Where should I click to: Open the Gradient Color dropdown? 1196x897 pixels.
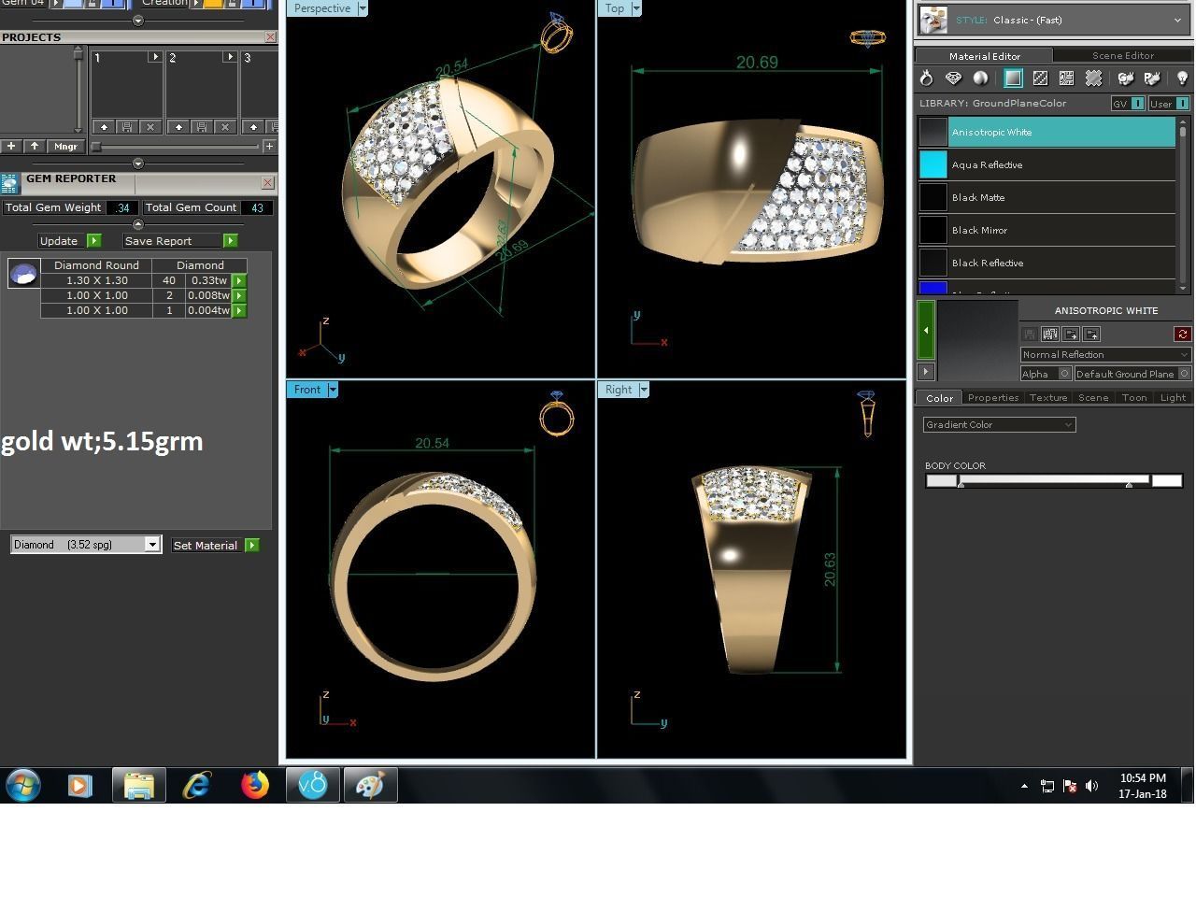[1000, 424]
